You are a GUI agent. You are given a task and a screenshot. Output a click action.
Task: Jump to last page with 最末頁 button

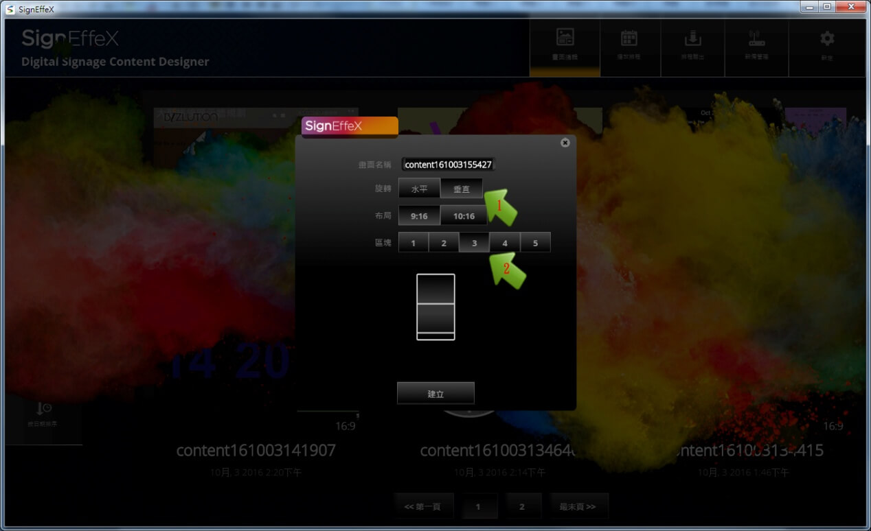pyautogui.click(x=578, y=506)
